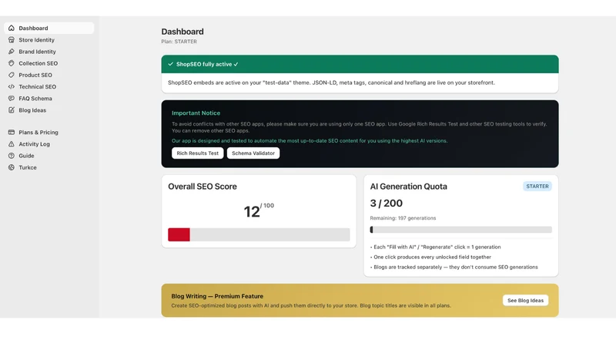Click the STARTER plan badge
616x347 pixels.
(x=537, y=186)
